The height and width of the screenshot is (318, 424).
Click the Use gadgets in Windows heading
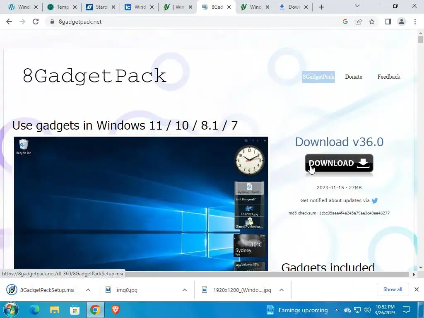[125, 125]
